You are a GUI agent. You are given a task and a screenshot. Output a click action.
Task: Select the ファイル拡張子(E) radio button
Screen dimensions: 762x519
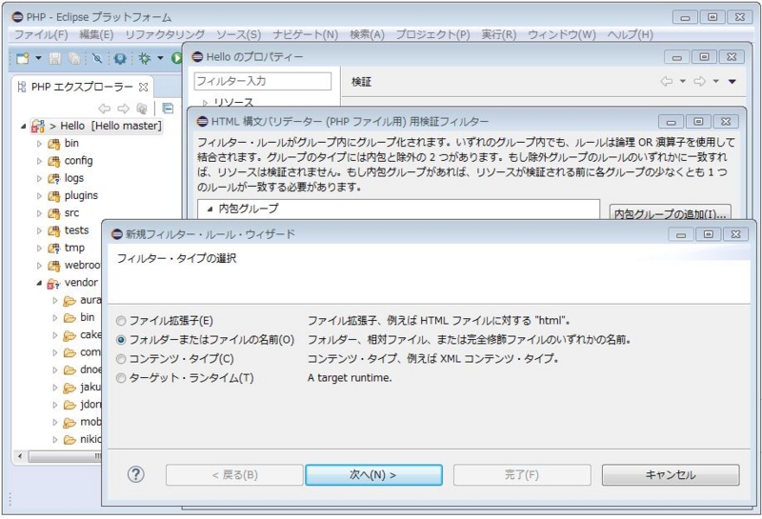click(121, 321)
